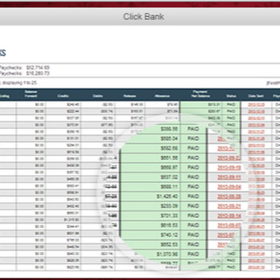Open the magnified 2013-09-18 date link
This screenshot has width=280, height=280.
point(229,167)
